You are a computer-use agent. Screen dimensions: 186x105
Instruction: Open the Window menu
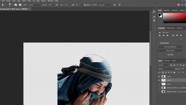(x=50, y=1)
